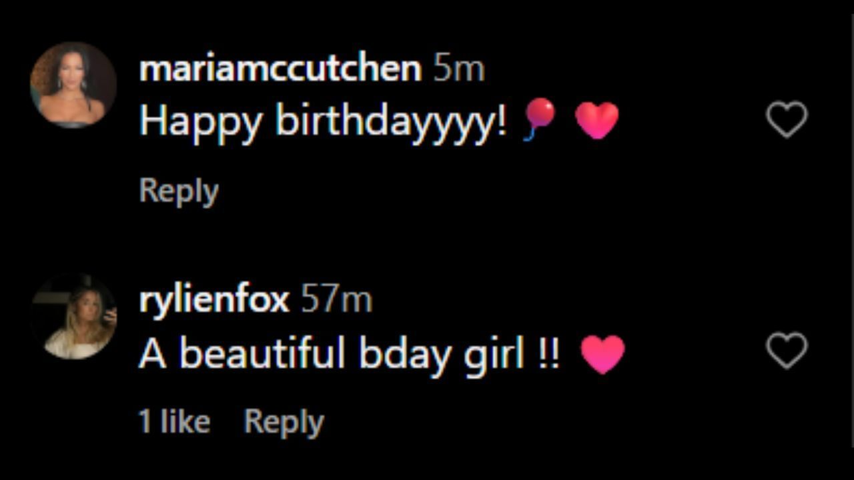Click the pink heart emoji in rylienfox's comment
Image resolution: width=854 pixels, height=480 pixels.
pos(602,354)
